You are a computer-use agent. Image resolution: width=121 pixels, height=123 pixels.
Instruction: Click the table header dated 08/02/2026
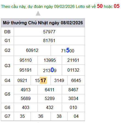click(43, 23)
